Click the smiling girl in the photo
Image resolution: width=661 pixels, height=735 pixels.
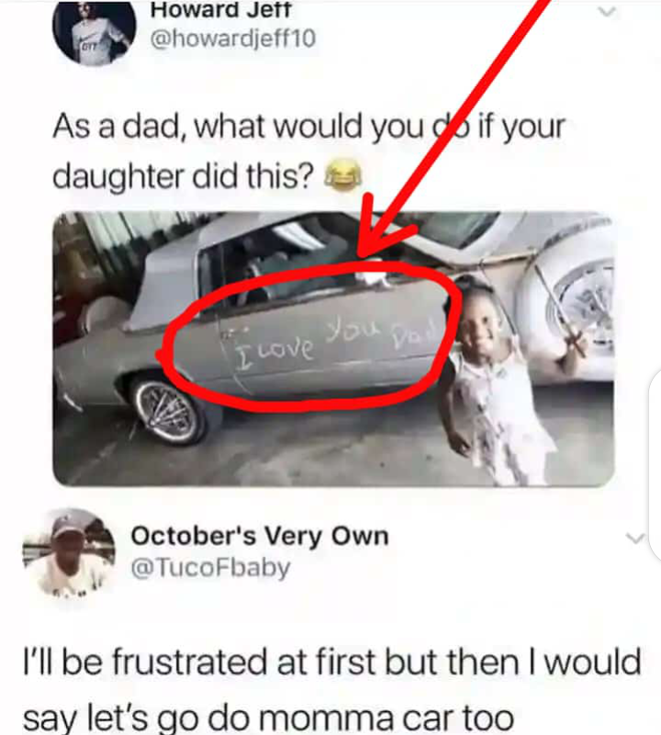[x=499, y=380]
